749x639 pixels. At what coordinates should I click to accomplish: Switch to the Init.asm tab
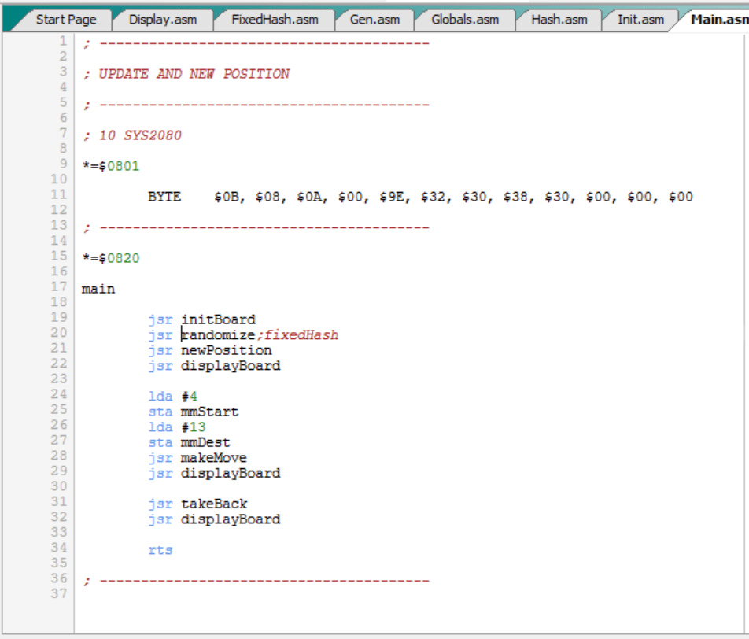640,20
